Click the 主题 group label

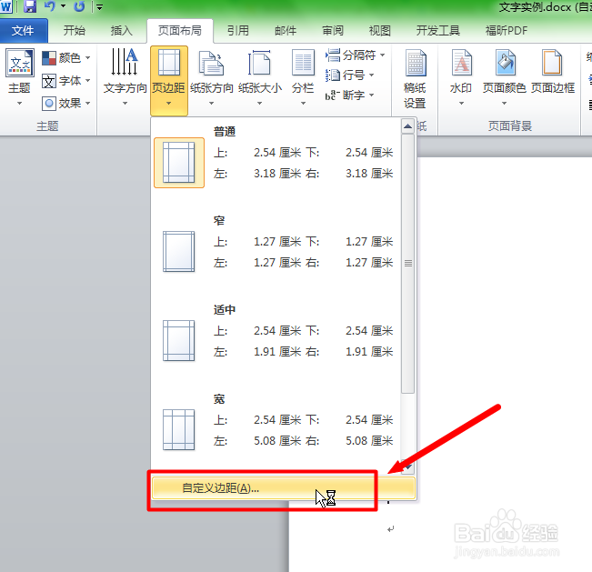[47, 126]
